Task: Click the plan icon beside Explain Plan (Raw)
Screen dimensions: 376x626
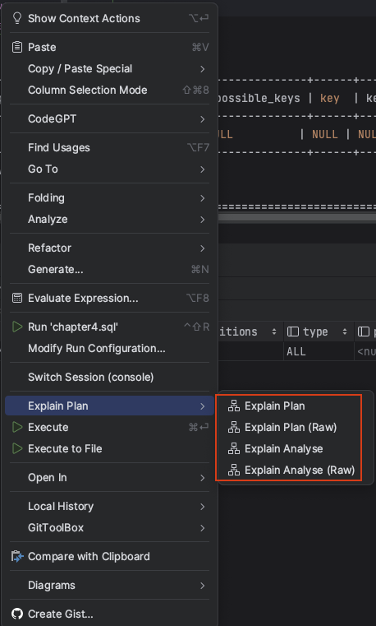Action: click(x=234, y=427)
